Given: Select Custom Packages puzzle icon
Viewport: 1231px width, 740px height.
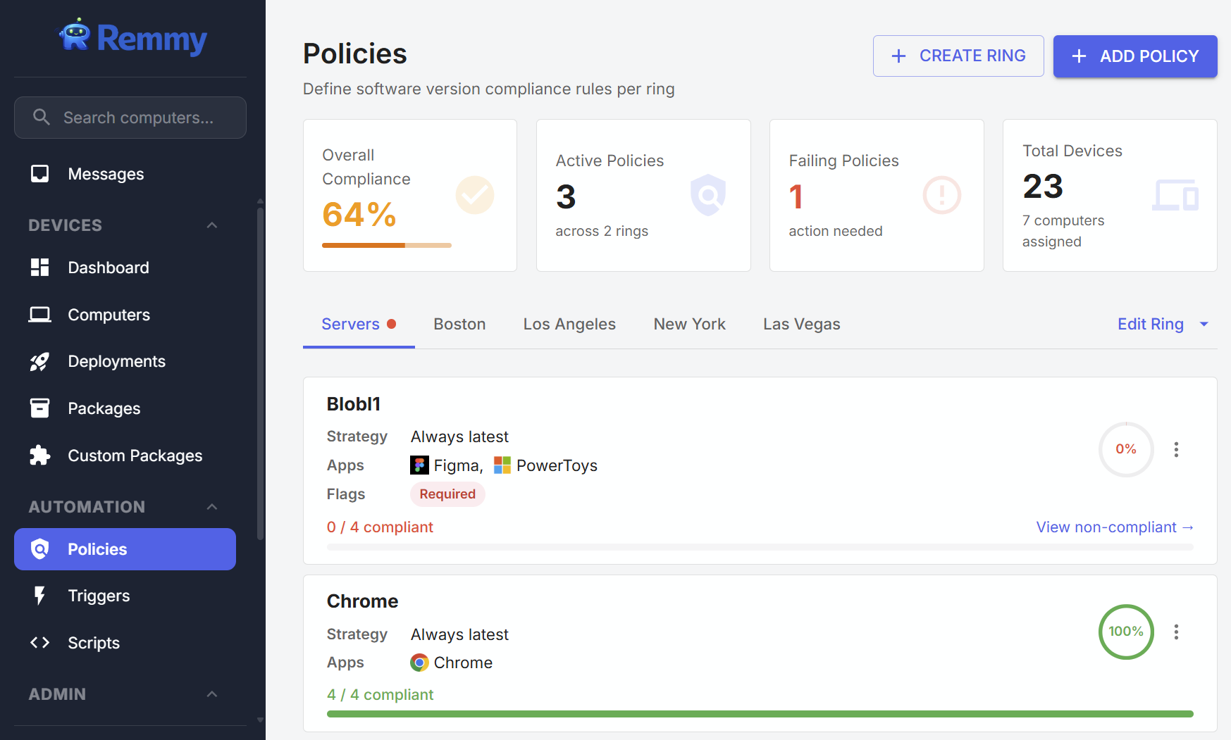Looking at the screenshot, I should click(40, 456).
